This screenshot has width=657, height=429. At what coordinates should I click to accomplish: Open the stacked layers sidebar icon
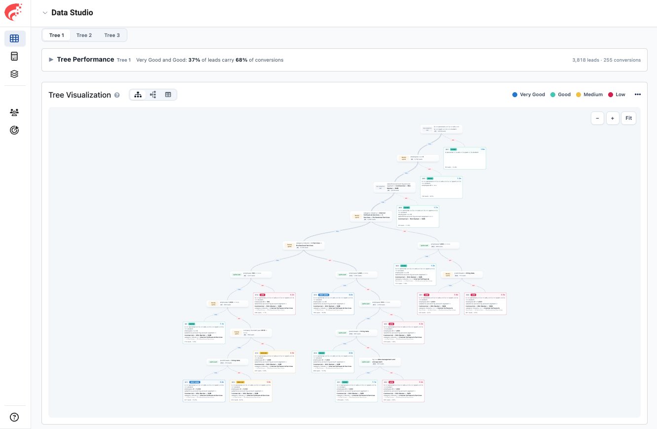click(15, 74)
